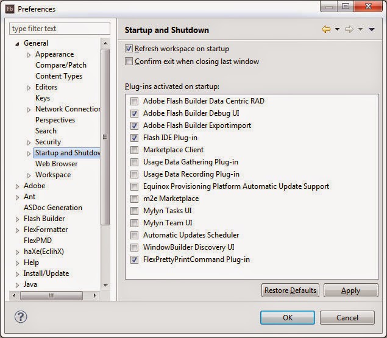Focus the type filter text field

pyautogui.click(x=60, y=29)
